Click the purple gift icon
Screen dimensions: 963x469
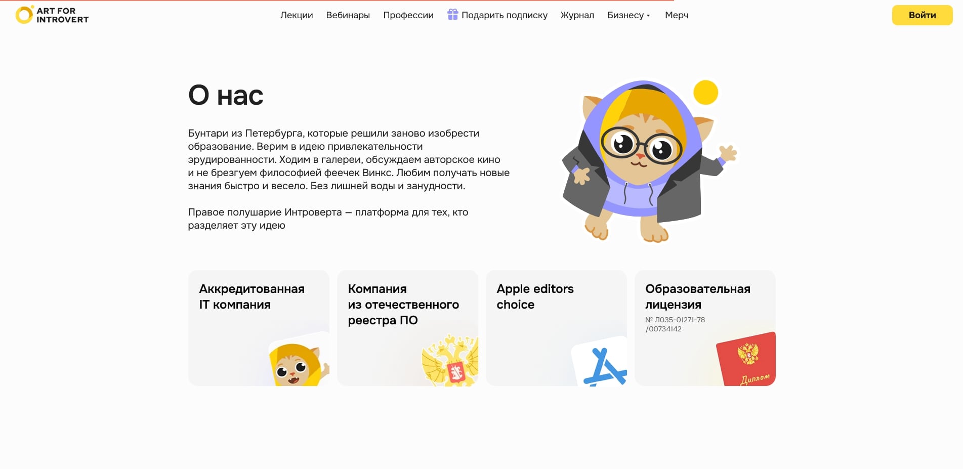coord(452,15)
